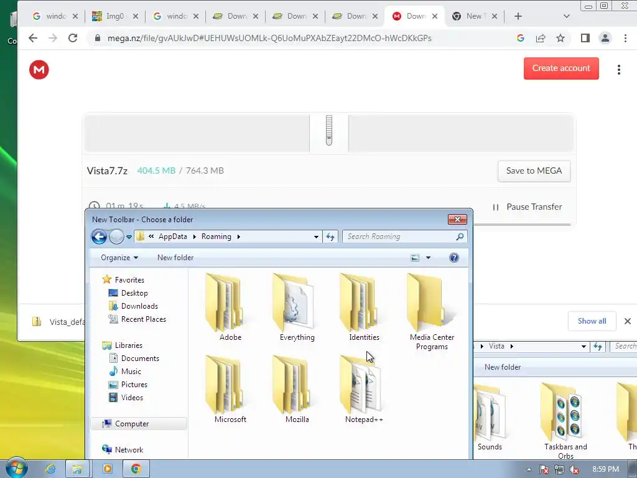637x478 pixels.
Task: Bookmark this page with star icon
Action: coord(560,38)
